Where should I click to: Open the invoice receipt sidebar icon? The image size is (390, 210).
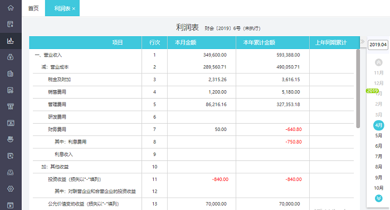tap(11, 106)
